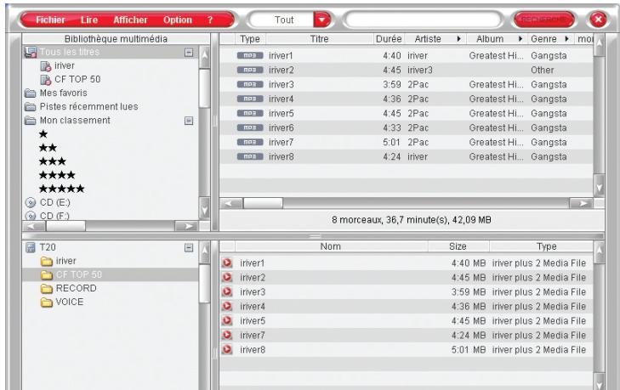Image resolution: width=620 pixels, height=390 pixels.
Task: Select the 'Other' genre cell of iriver2
Action: (542, 70)
